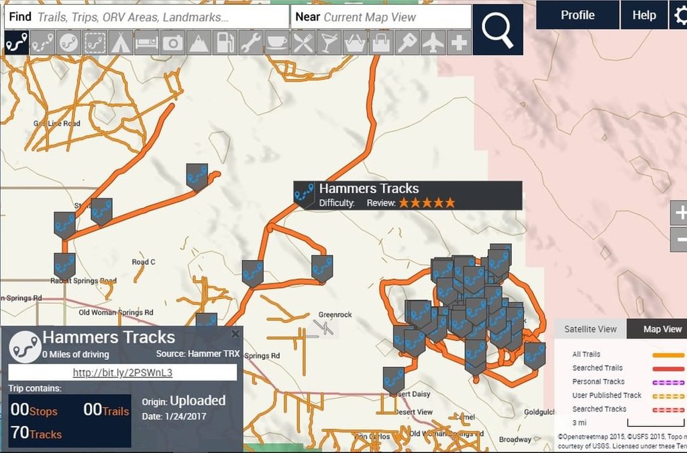Click the Searched Tracks legend label
The image size is (687, 453).
[599, 409]
